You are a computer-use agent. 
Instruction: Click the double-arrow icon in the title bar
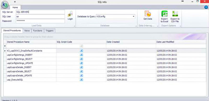click(x=183, y=1)
